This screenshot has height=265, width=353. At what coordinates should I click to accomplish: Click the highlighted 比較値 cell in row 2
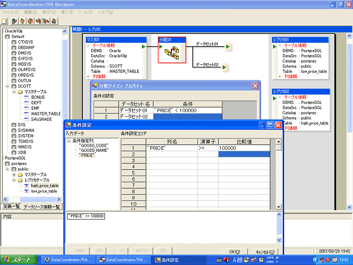tap(243, 154)
